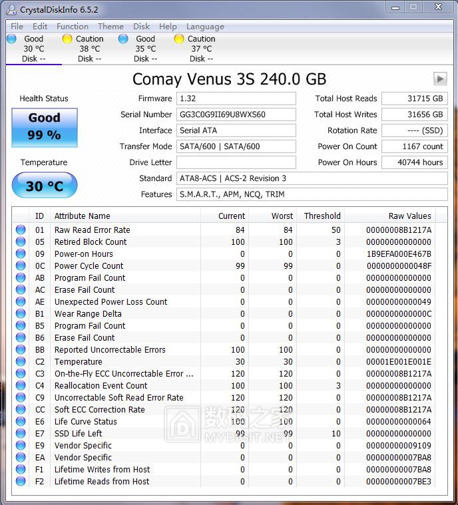This screenshot has width=458, height=505.
Task: Click the empty Drive Letter field
Action: pyautogui.click(x=236, y=162)
